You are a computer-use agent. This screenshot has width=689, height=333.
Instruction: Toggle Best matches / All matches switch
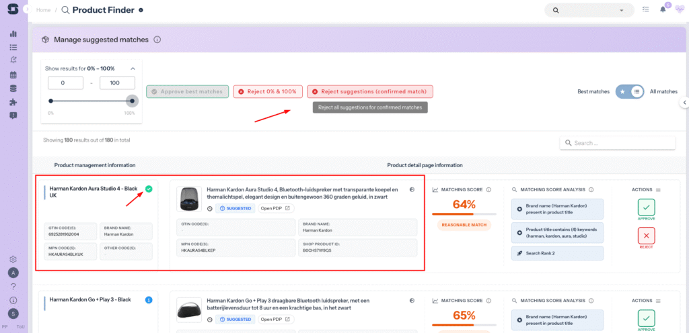pyautogui.click(x=631, y=91)
